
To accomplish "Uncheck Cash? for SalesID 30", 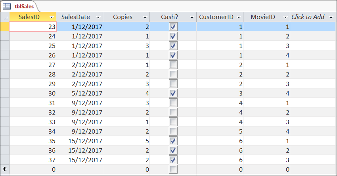I will tap(173, 93).
